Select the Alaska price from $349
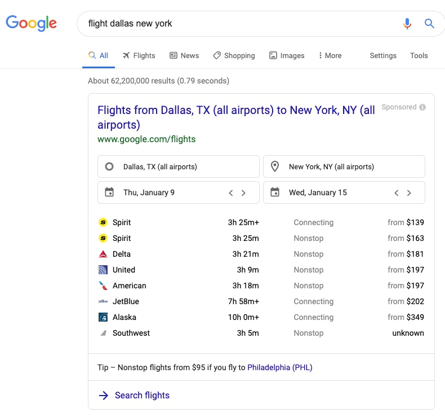The image size is (445, 417). (x=406, y=317)
